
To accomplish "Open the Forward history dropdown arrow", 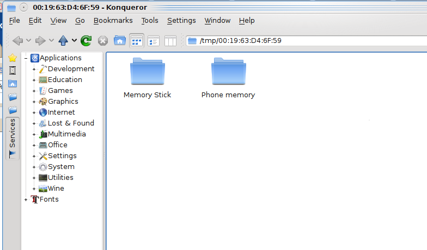I will tap(51, 41).
